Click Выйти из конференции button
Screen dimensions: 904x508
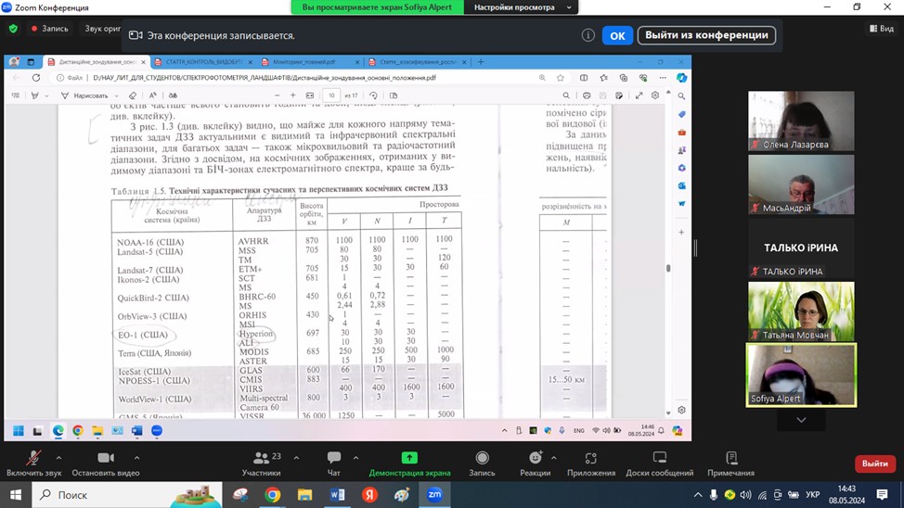click(x=706, y=35)
